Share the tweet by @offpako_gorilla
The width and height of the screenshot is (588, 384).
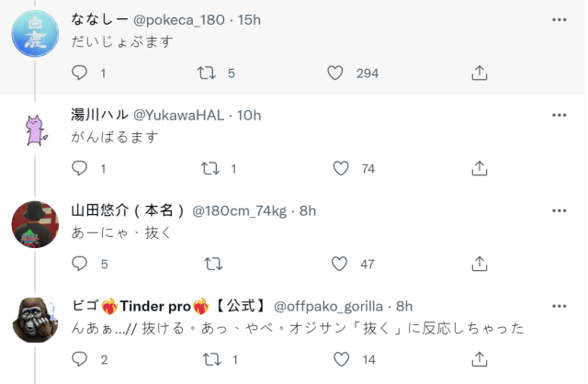pyautogui.click(x=479, y=359)
